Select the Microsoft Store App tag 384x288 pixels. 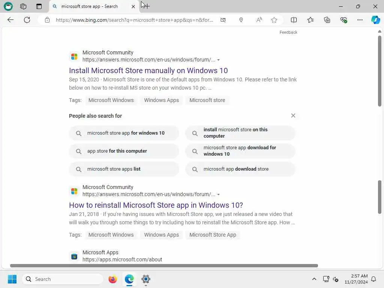pyautogui.click(x=213, y=235)
